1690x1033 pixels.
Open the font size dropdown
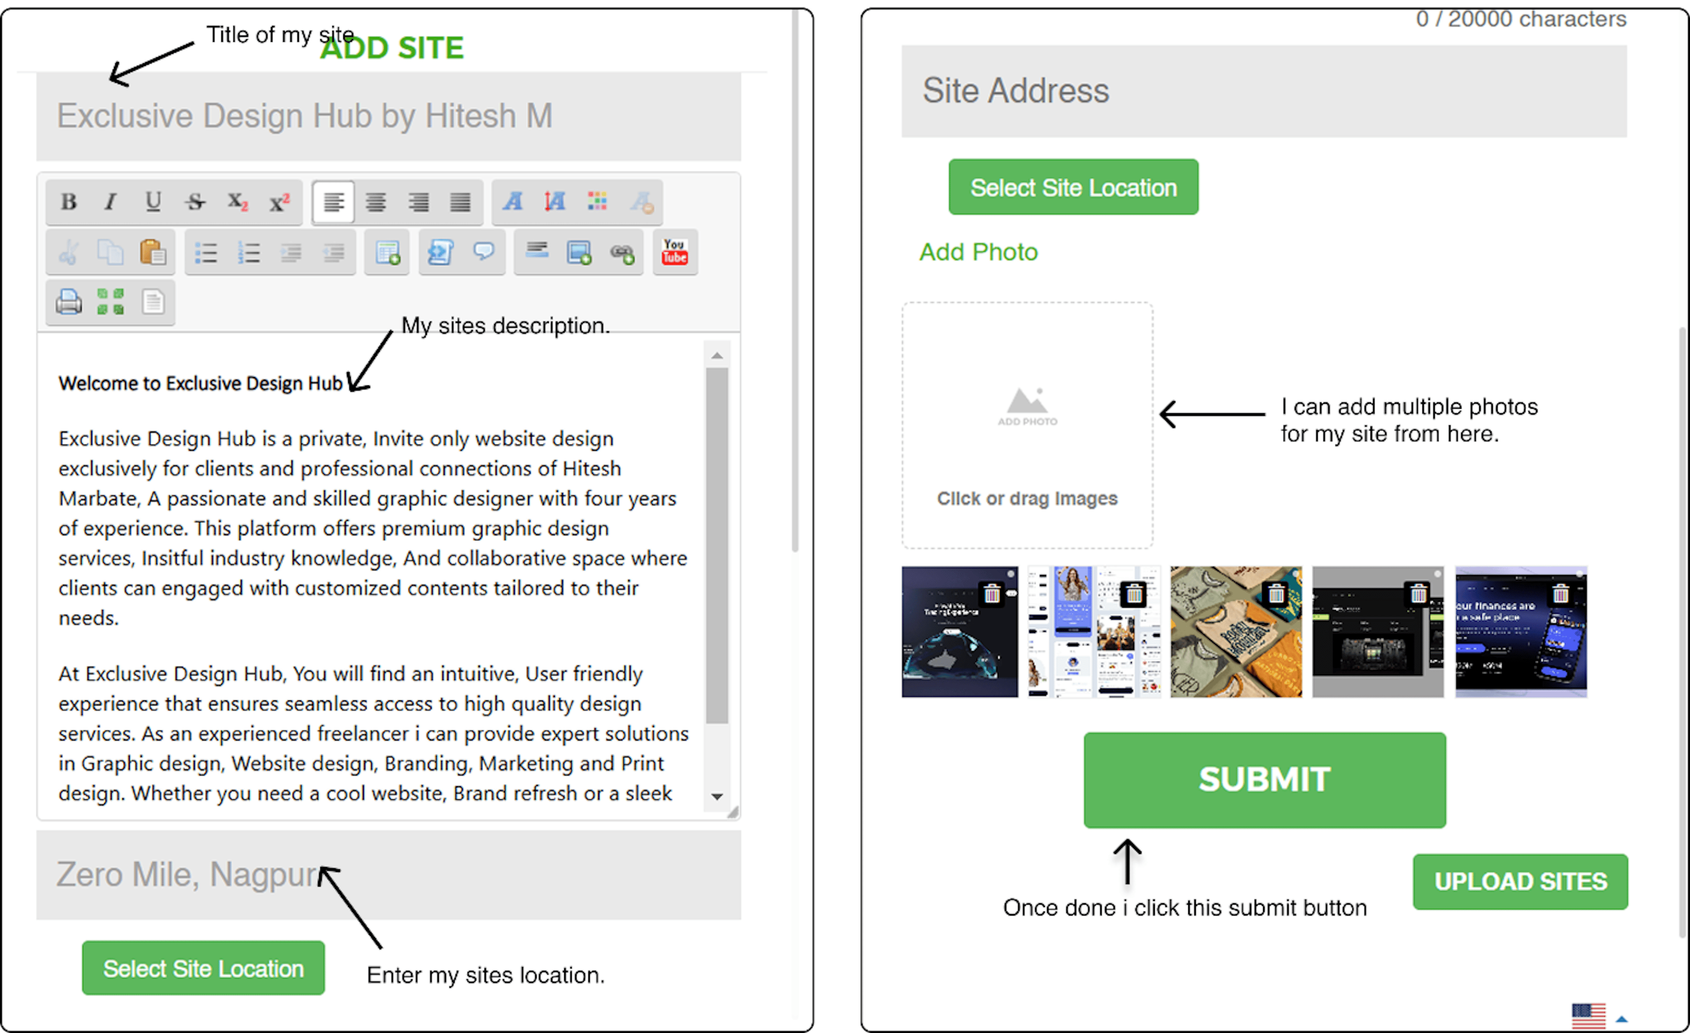point(555,201)
